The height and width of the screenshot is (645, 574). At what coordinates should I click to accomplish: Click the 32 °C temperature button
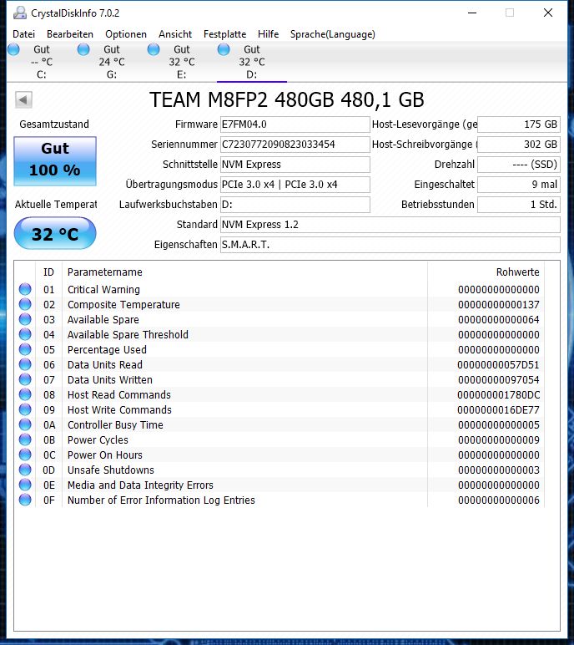tap(55, 234)
